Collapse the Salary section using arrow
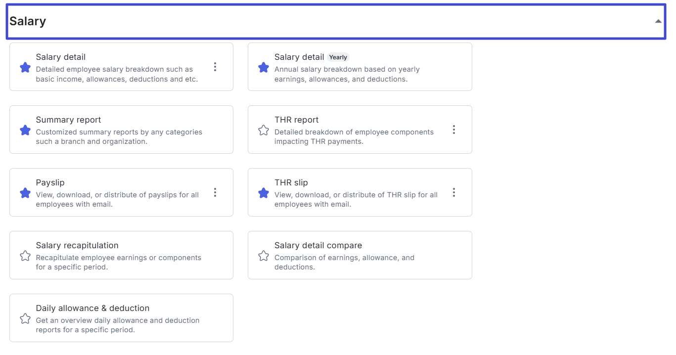Viewport: 676px width, 355px height. pyautogui.click(x=658, y=21)
